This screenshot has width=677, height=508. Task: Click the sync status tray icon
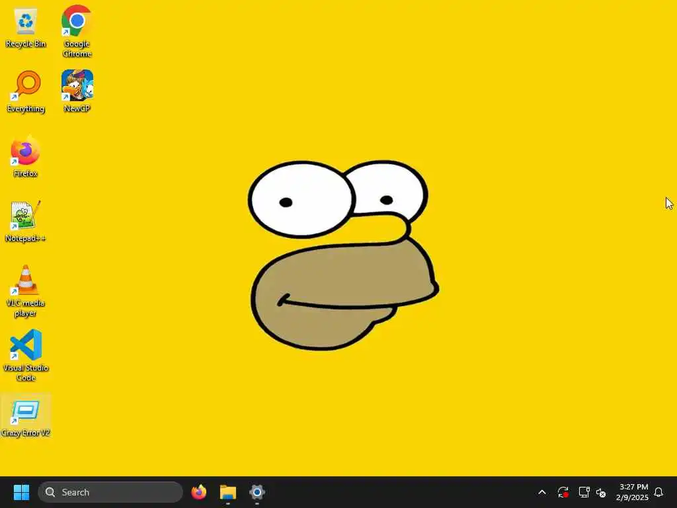click(563, 492)
